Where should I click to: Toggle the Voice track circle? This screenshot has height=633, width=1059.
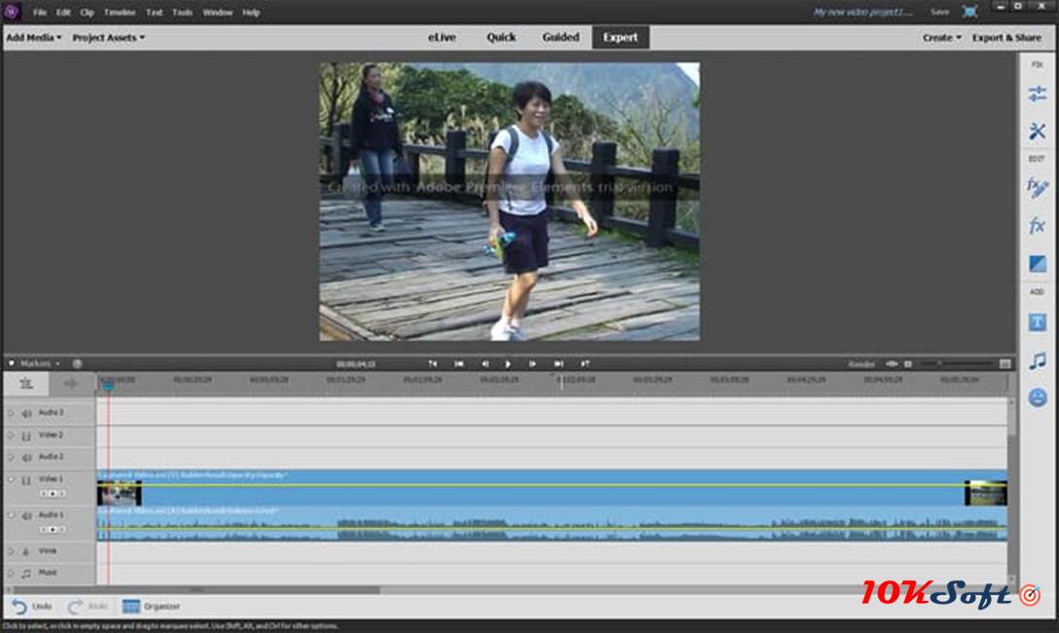coord(11,550)
